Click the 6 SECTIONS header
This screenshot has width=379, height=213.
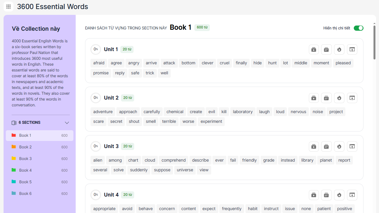click(29, 123)
